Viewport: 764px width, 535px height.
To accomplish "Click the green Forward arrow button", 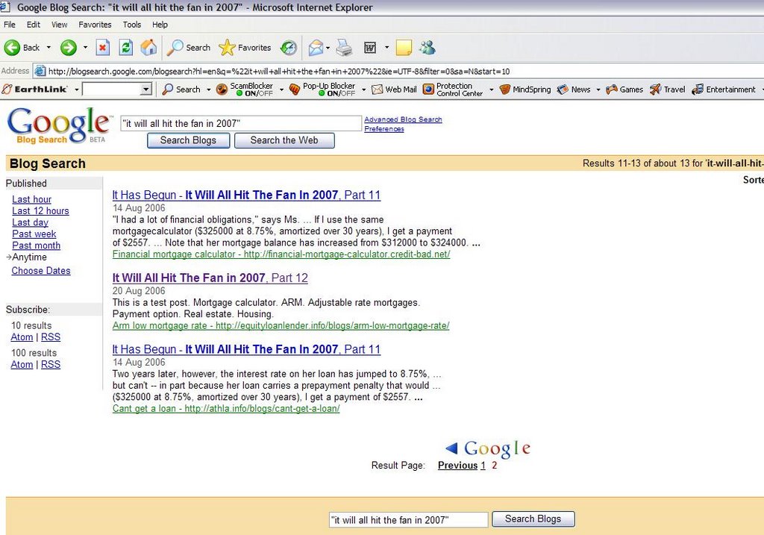I will [68, 48].
